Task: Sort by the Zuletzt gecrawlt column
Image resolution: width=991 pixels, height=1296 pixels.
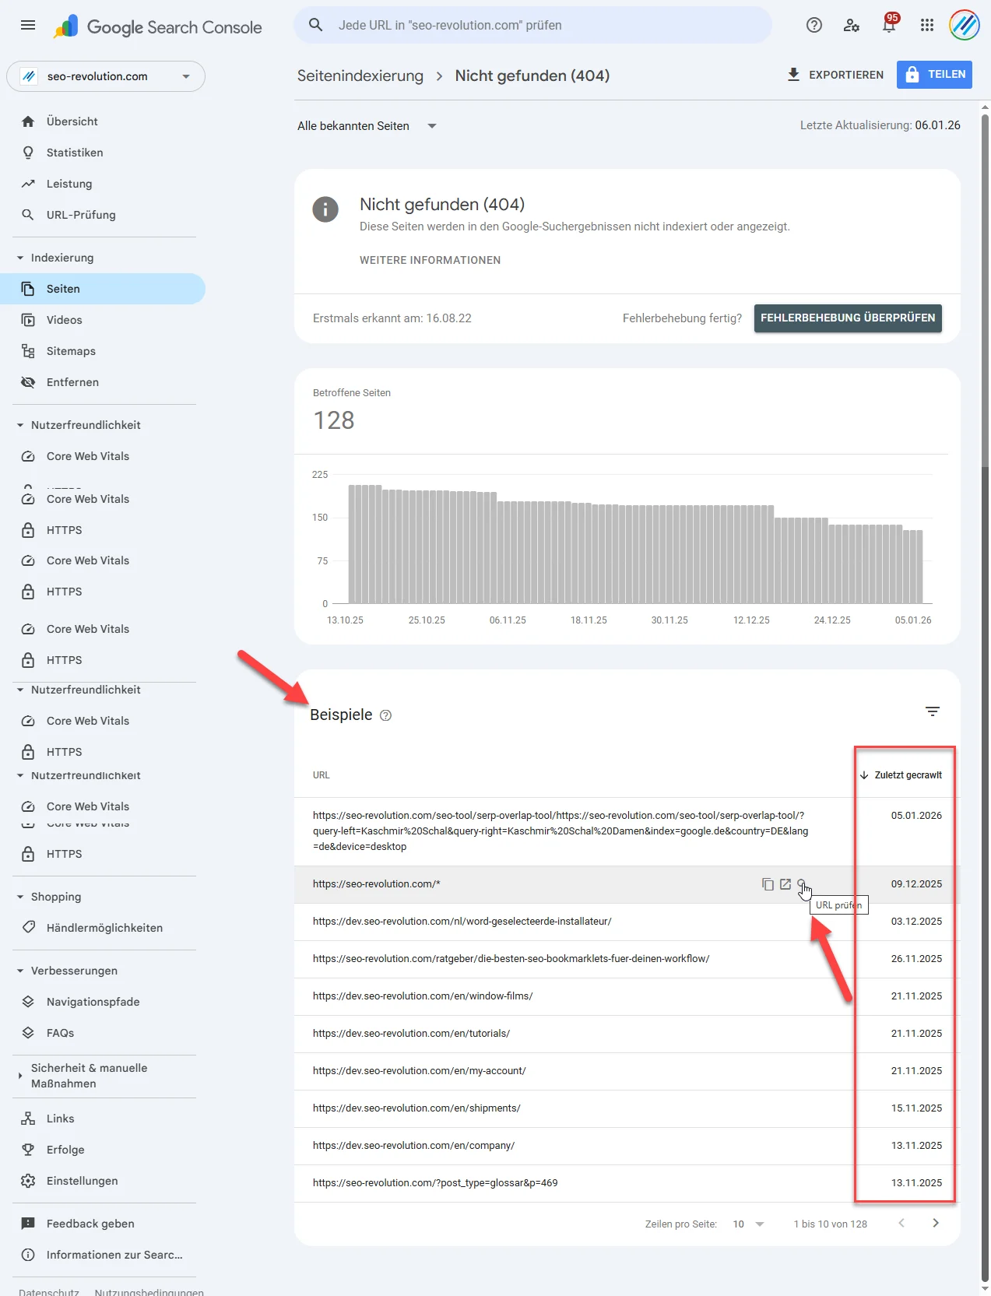Action: pos(901,775)
